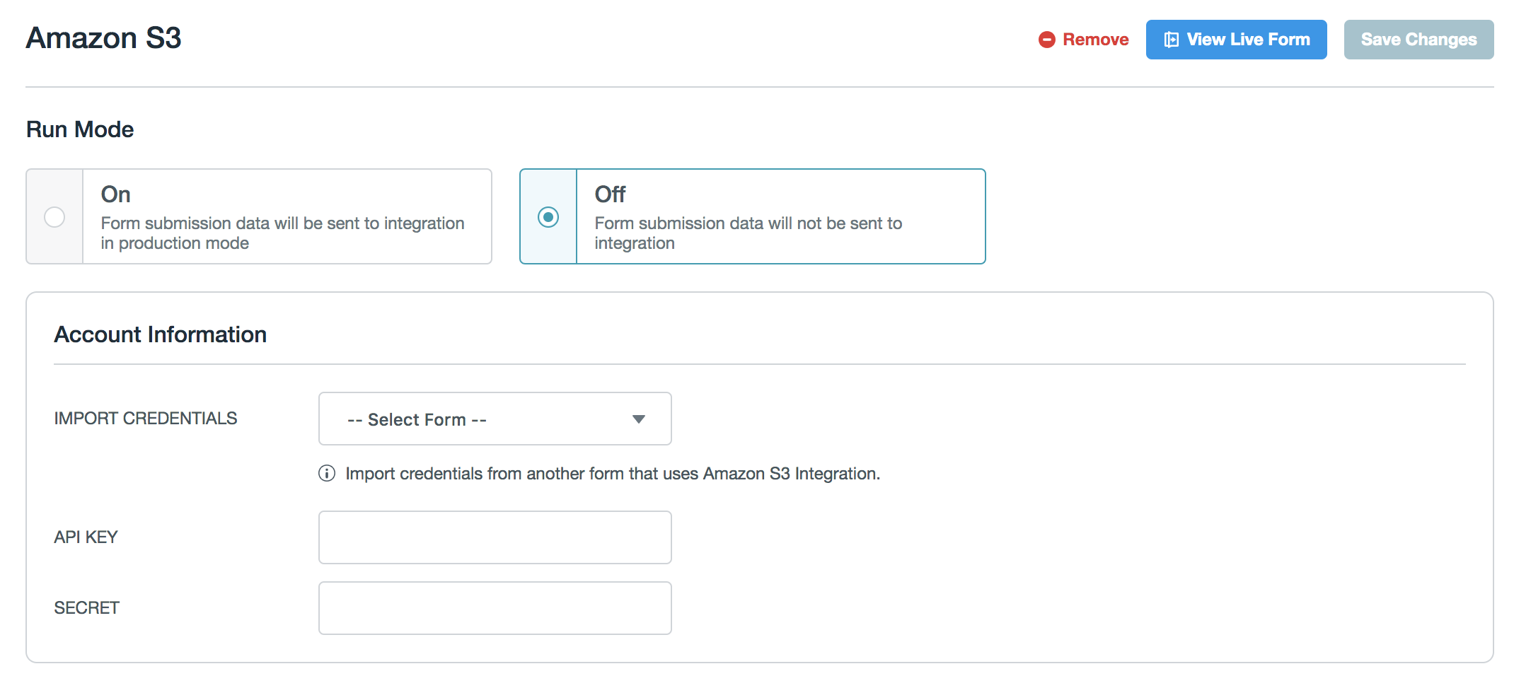Click the View Live Form page icon
Image resolution: width=1514 pixels, height=676 pixels.
[x=1172, y=40]
